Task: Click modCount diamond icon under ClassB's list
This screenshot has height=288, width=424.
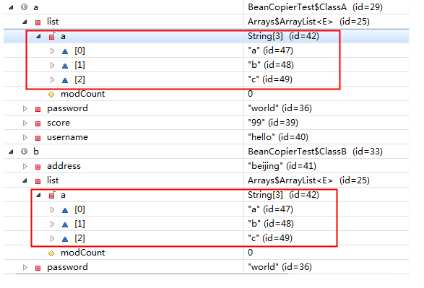Action: [x=51, y=253]
